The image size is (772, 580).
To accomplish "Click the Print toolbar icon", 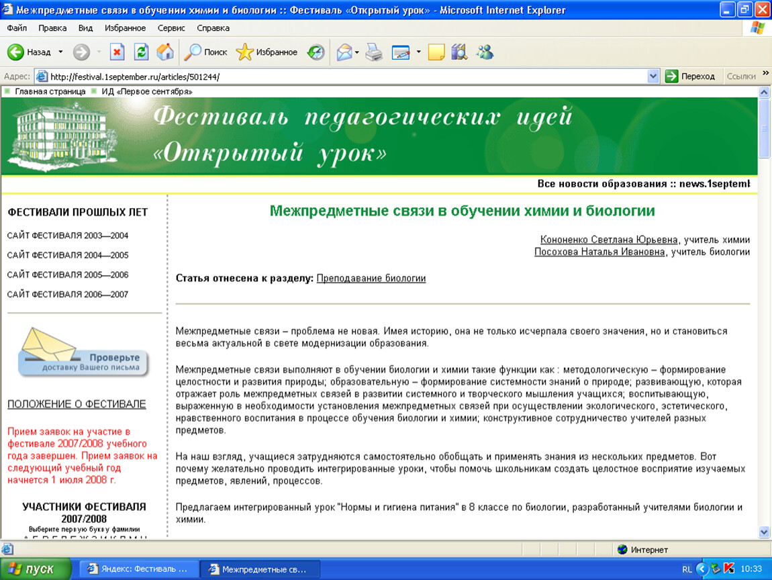I will (374, 52).
